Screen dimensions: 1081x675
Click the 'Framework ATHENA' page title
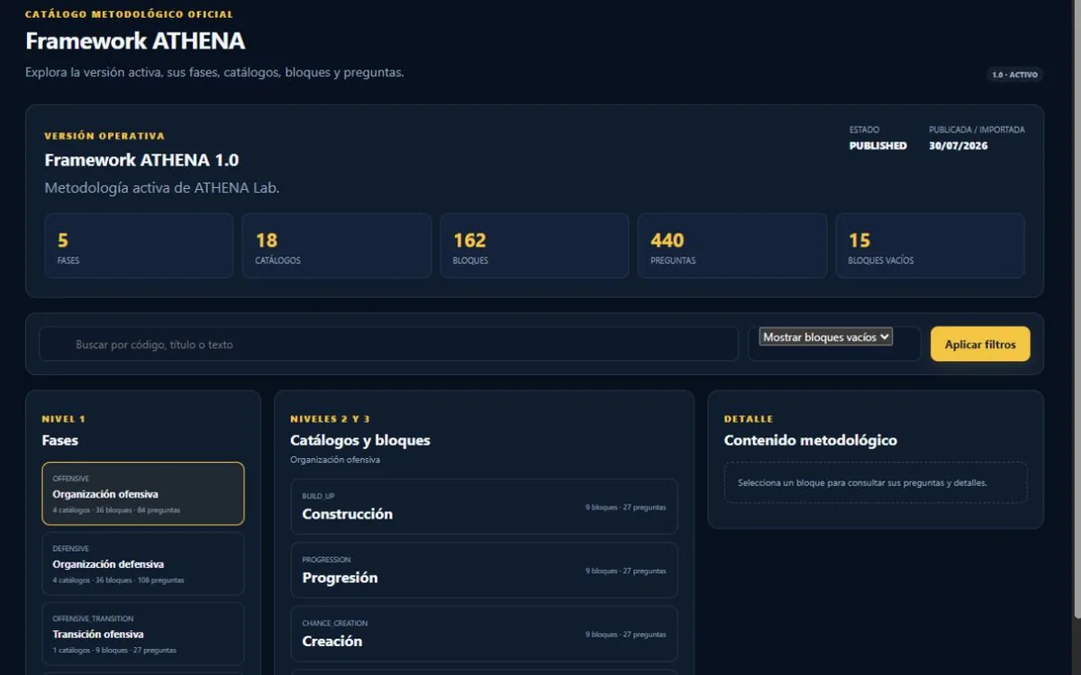tap(135, 41)
